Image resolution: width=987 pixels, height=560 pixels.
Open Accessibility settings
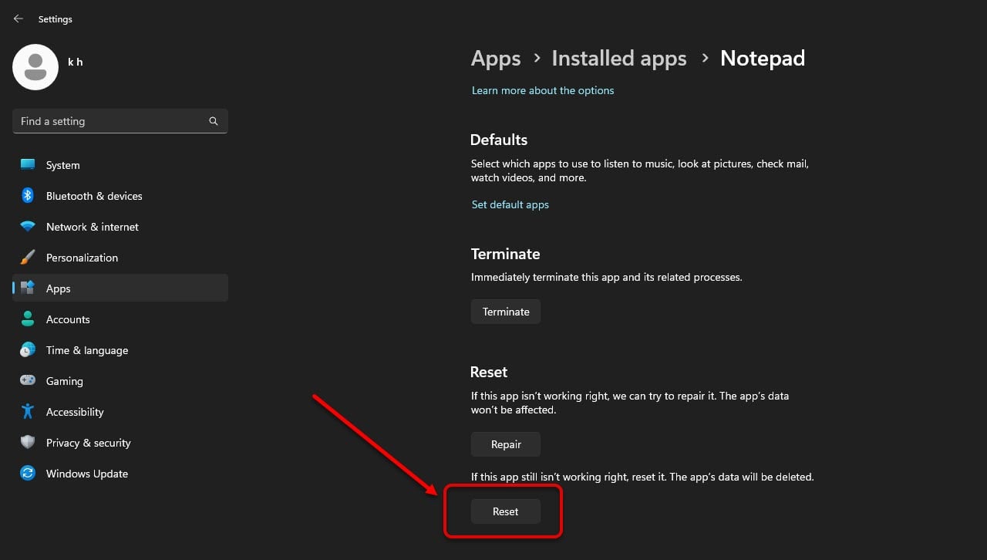120,412
